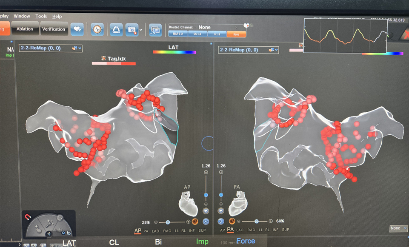Select RAO view in right panel

coord(252,230)
